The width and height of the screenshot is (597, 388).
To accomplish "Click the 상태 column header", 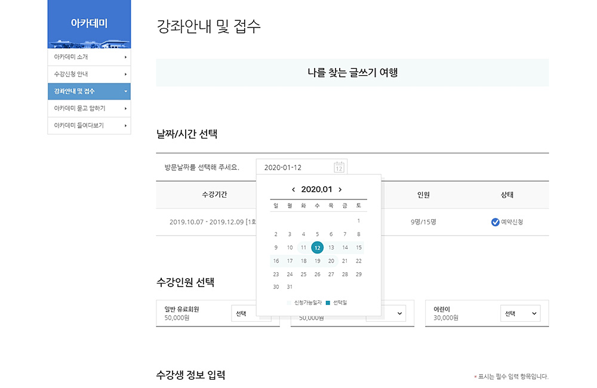I will [507, 195].
